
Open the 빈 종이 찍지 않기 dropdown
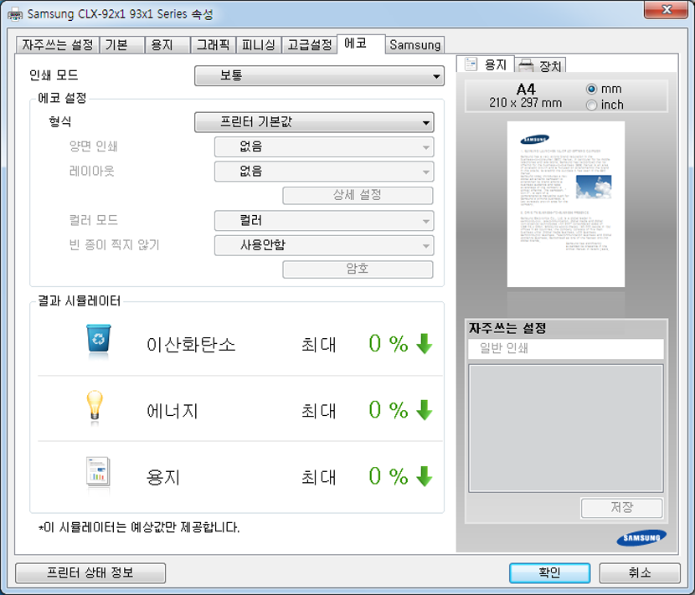coord(324,245)
